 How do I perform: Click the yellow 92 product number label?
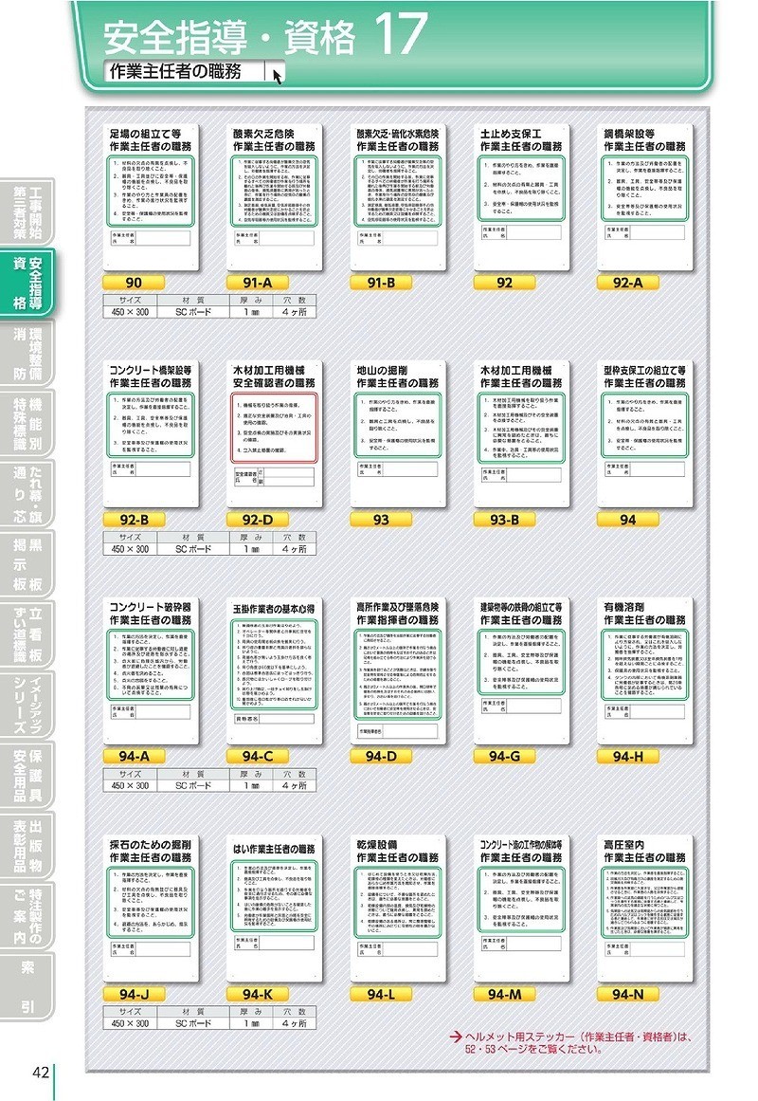[505, 283]
